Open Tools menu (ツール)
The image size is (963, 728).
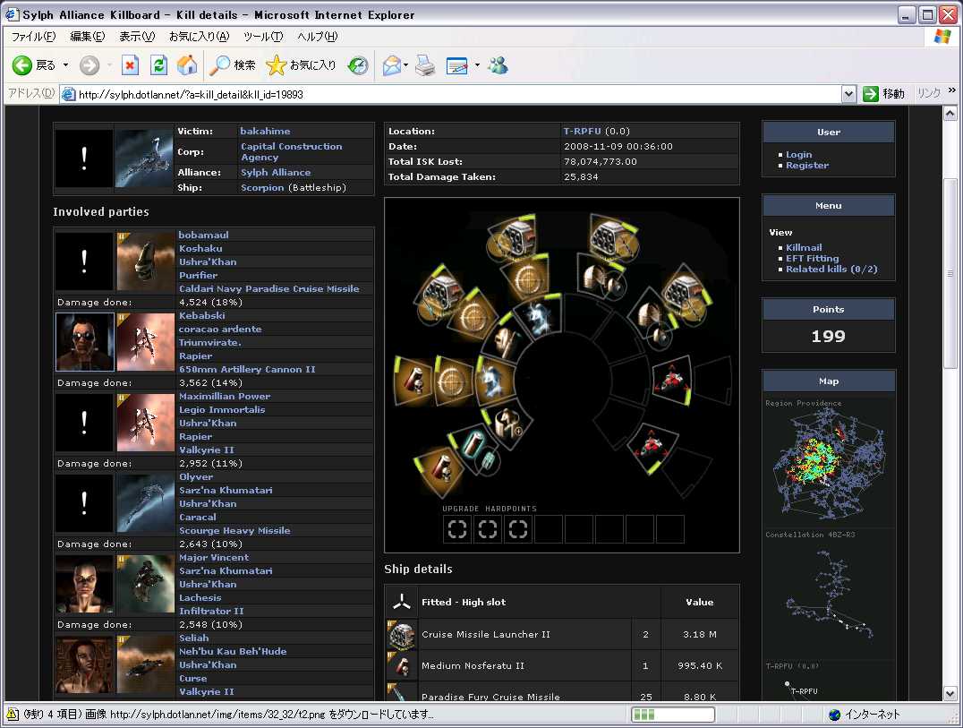pyautogui.click(x=263, y=37)
